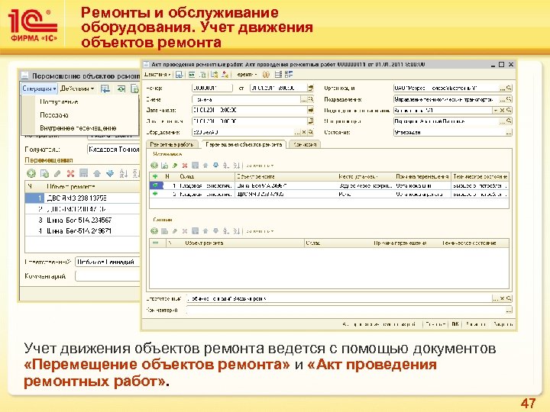Click ellipsis button of Акт Комментарий field
Image resolution: width=550 pixels, height=412 pixels.
(509, 310)
